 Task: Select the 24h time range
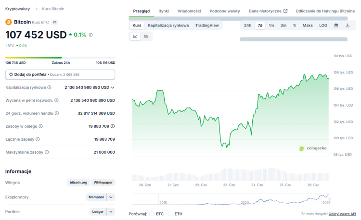247,25
